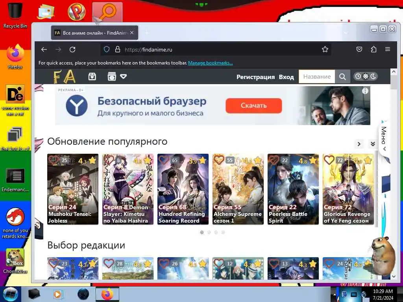Open the Demon Slayer cover thumbnail
The height and width of the screenshot is (302, 403).
128,189
